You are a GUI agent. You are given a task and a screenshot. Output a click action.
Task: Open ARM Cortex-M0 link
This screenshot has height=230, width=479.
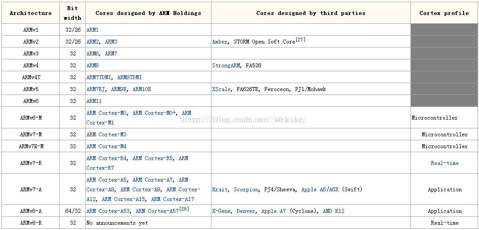point(106,113)
